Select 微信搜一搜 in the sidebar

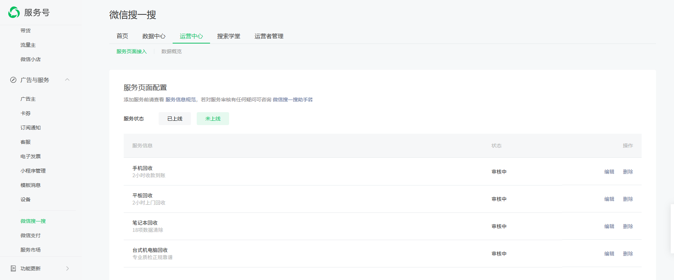tap(33, 221)
